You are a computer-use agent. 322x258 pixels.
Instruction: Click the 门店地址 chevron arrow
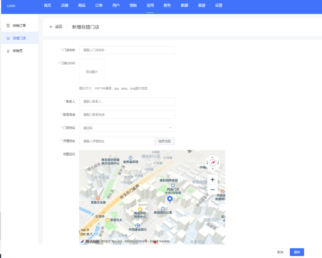click(x=170, y=128)
